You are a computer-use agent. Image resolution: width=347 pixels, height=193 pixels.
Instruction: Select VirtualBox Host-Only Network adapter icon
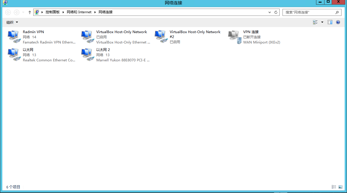pyautogui.click(x=88, y=37)
